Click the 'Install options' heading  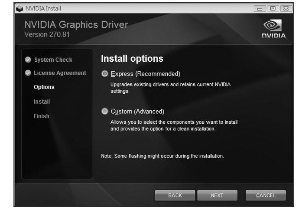tap(132, 59)
